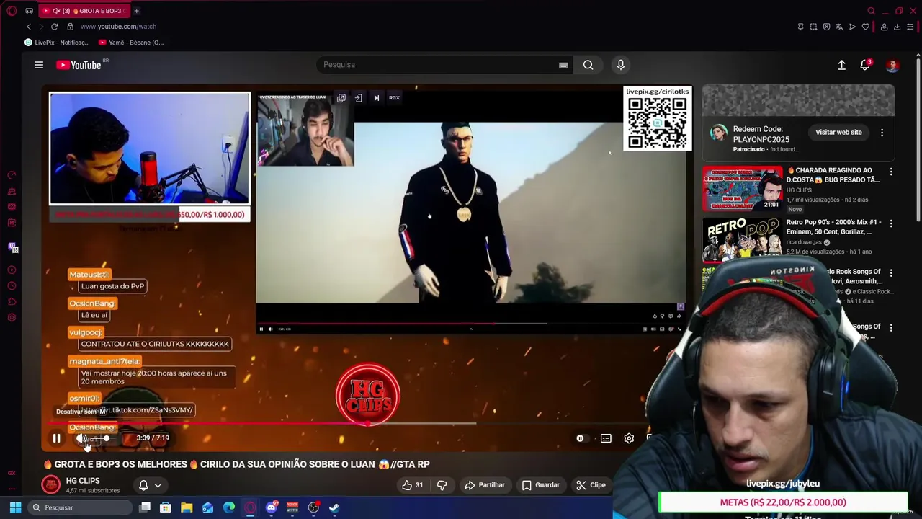Screen dimensions: 922x519
Task: Go to the YouTube home logo
Action: pos(79,65)
